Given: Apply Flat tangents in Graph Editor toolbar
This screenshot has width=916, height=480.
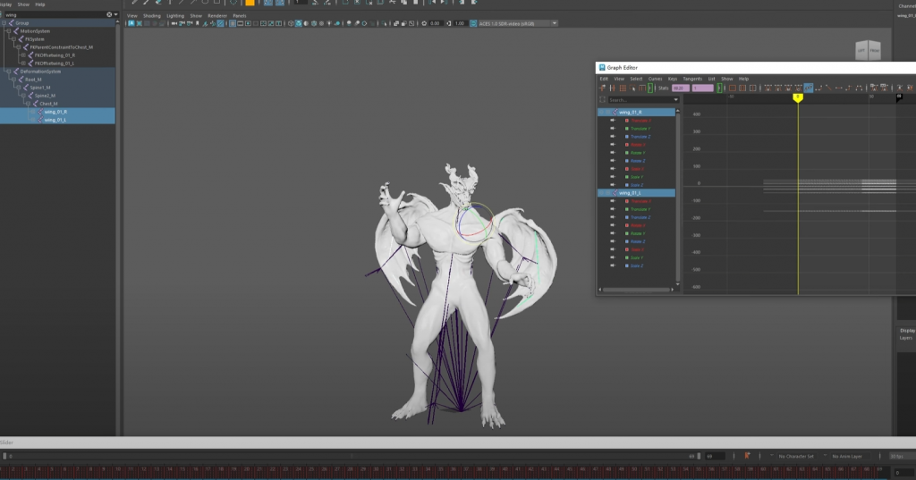Looking at the screenshot, I should (x=839, y=88).
